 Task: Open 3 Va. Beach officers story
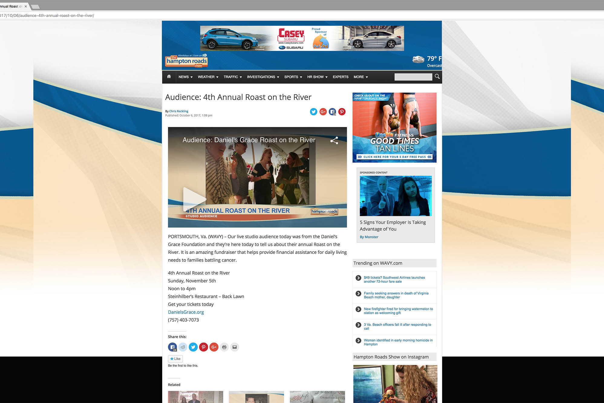(x=397, y=327)
